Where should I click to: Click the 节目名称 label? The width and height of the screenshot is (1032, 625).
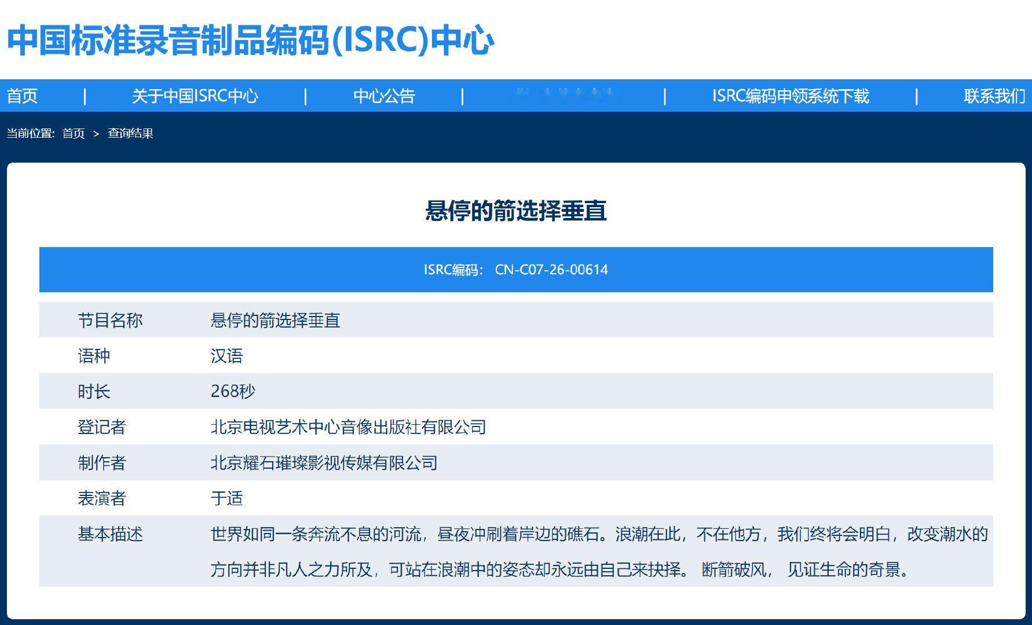click(110, 320)
